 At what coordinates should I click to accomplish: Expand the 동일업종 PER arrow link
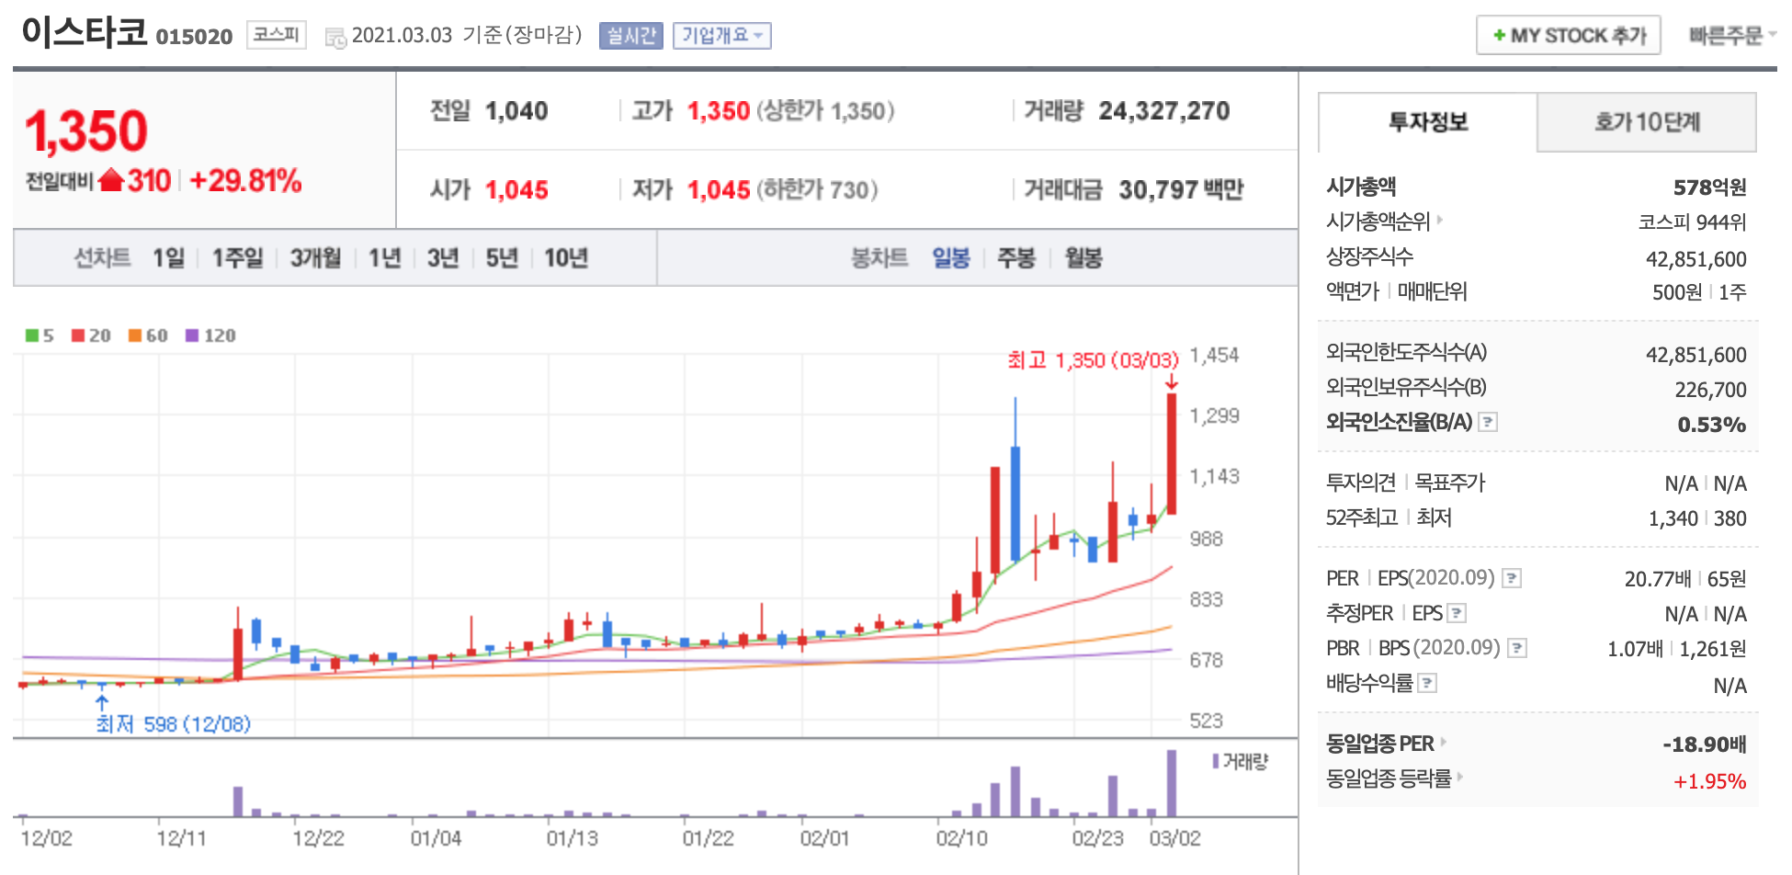(1444, 742)
